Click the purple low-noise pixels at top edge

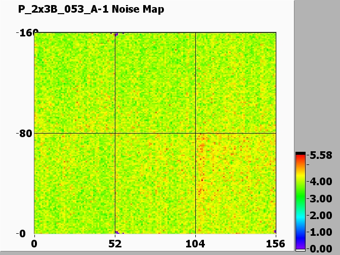[116, 34]
